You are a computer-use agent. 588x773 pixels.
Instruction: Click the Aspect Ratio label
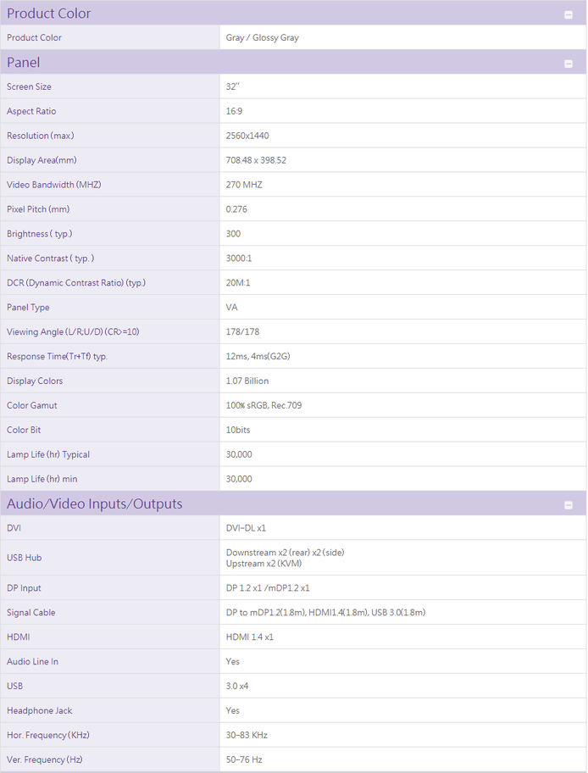click(31, 111)
